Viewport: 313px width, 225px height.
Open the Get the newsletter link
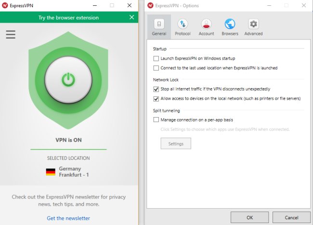(x=68, y=218)
